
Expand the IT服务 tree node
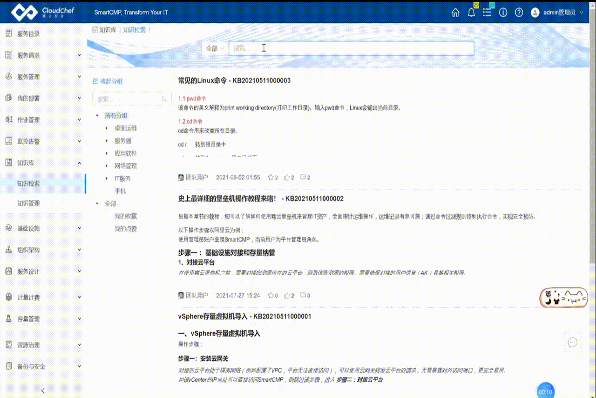(107, 179)
